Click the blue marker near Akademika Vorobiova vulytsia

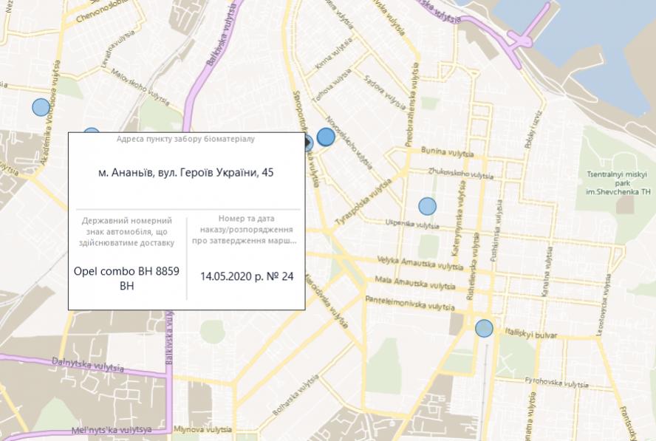click(x=41, y=107)
